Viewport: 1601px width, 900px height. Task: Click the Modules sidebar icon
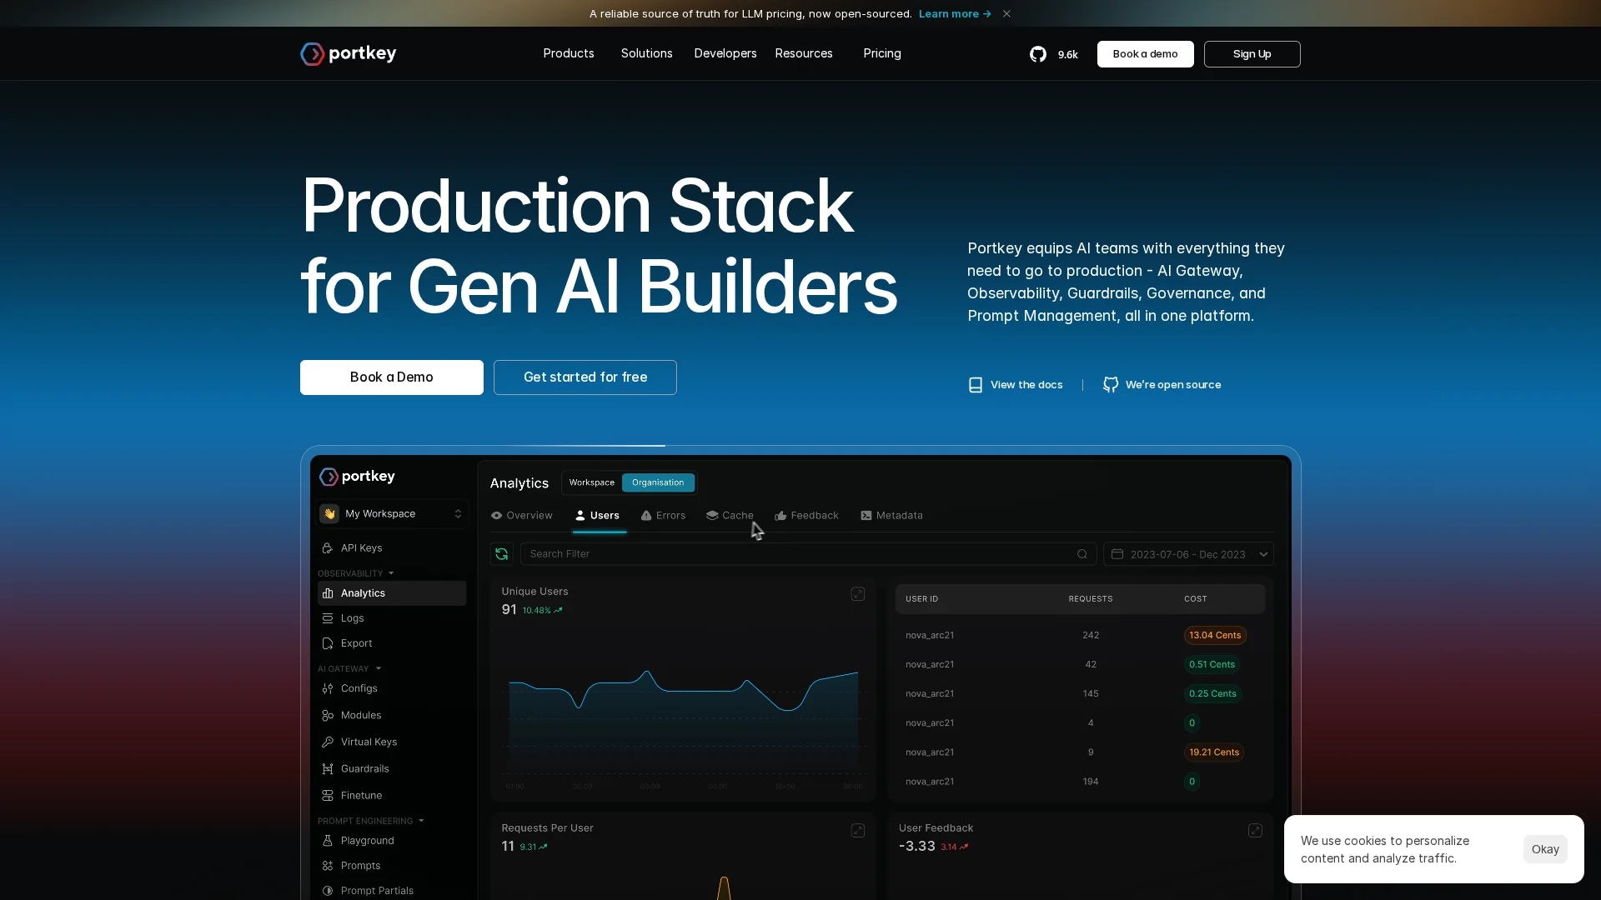pos(328,715)
